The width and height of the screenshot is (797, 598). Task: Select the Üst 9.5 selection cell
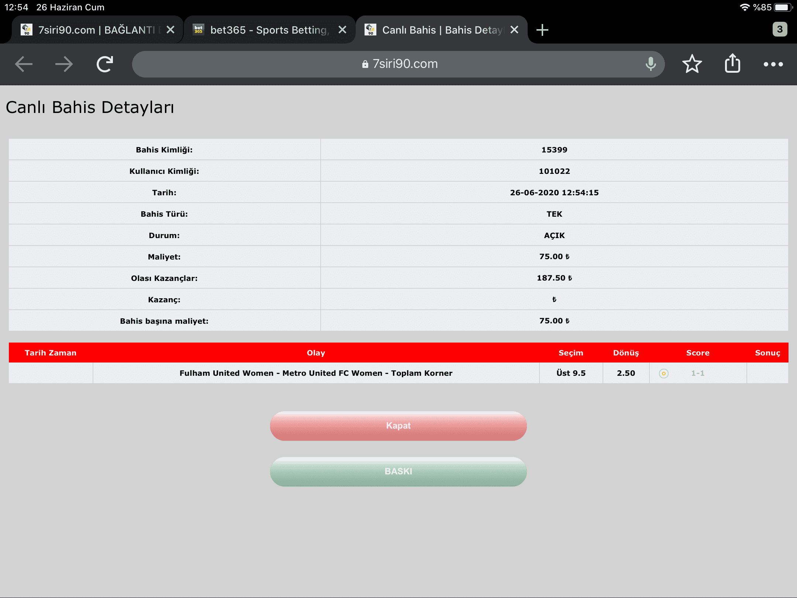click(x=571, y=373)
